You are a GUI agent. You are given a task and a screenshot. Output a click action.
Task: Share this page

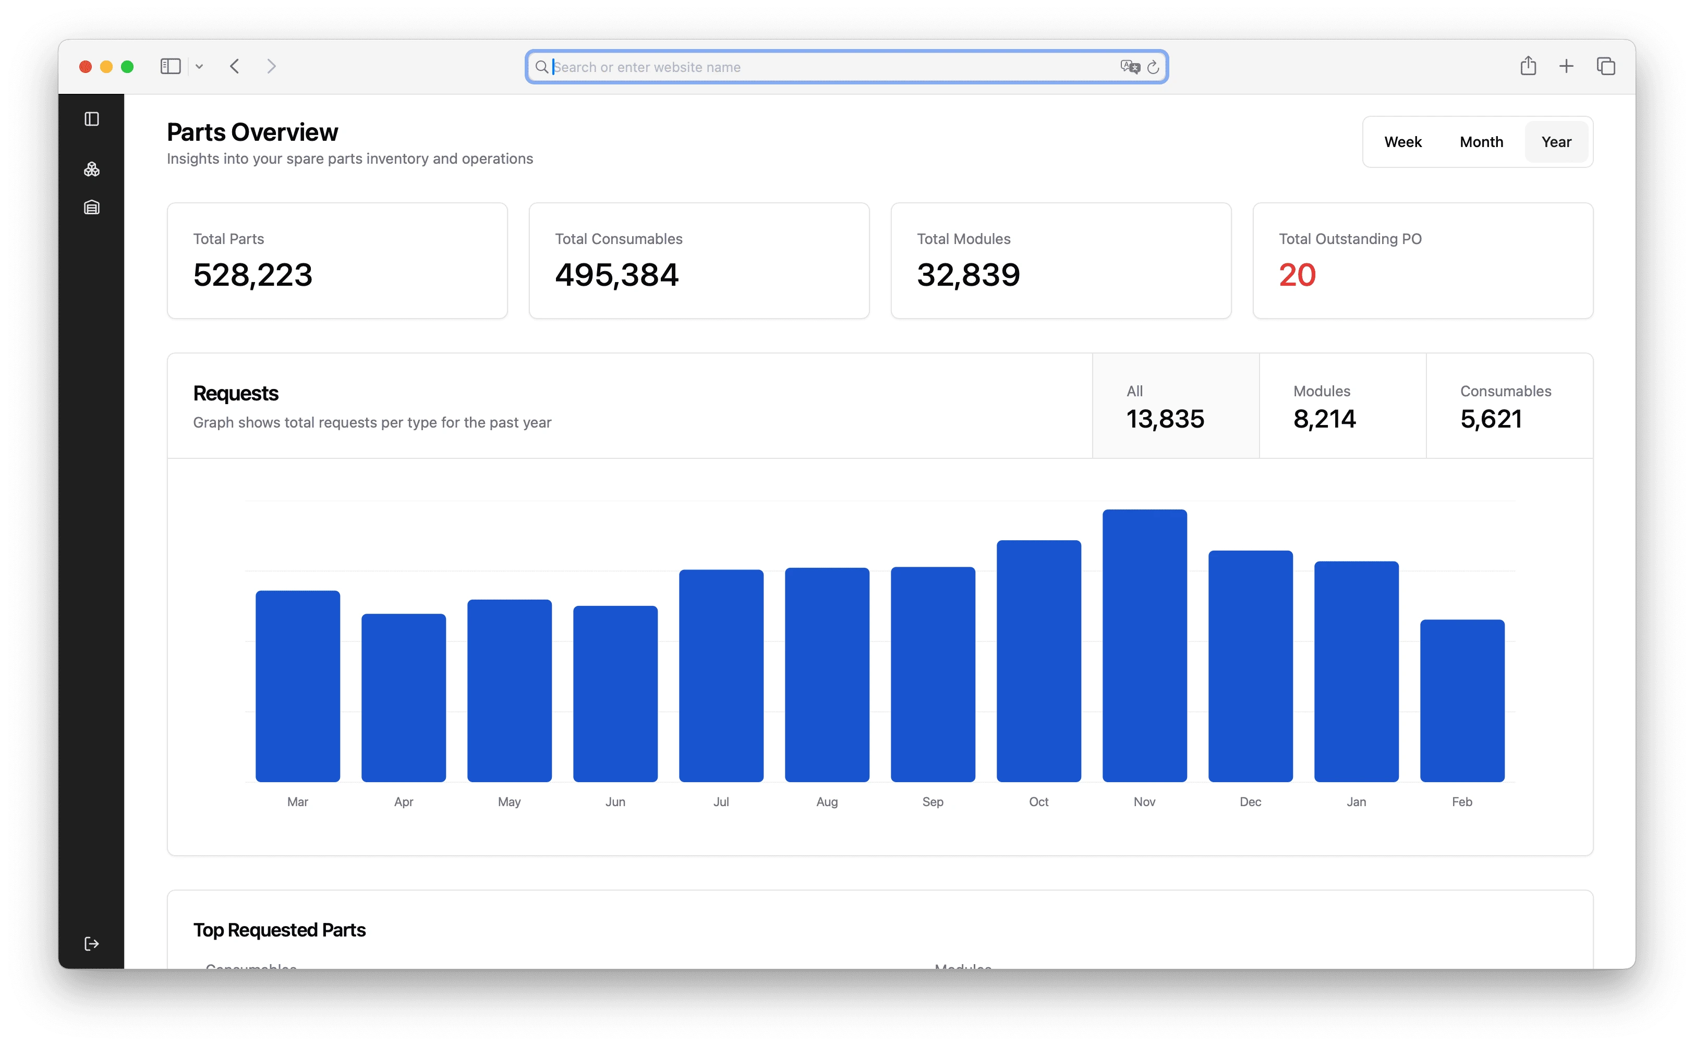[x=1529, y=66]
